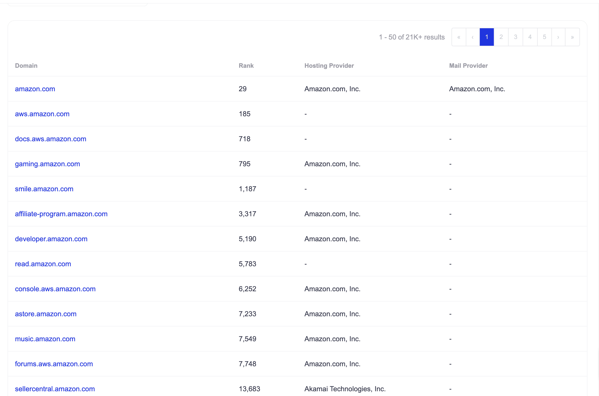Go to page 3 of results
Viewport: 599px width, 396px height.
[515, 37]
